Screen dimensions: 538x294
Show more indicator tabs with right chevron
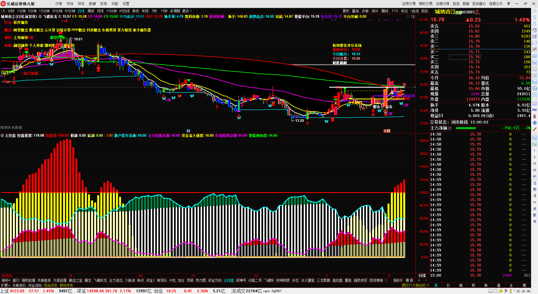386,280
